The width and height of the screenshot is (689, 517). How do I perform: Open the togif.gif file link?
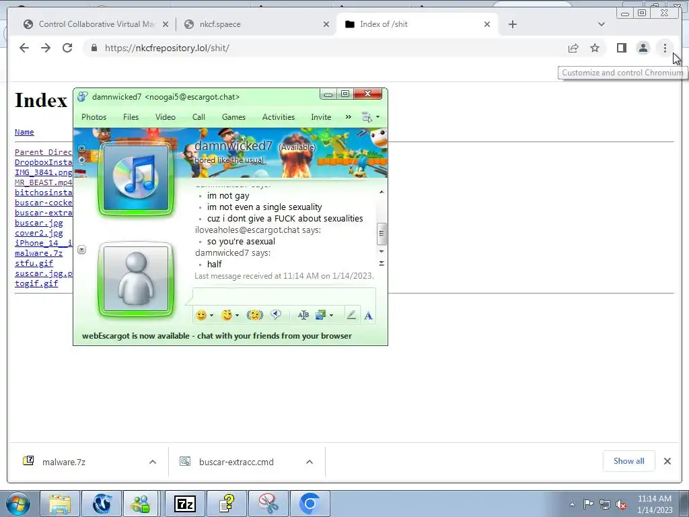(36, 283)
